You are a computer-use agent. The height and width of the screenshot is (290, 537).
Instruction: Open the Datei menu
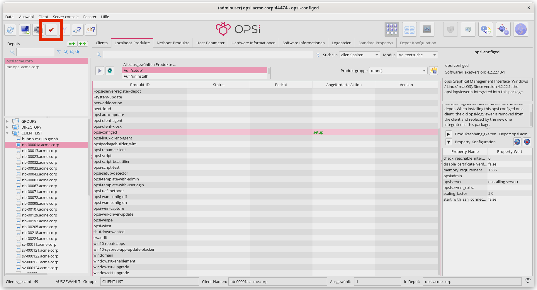click(10, 17)
